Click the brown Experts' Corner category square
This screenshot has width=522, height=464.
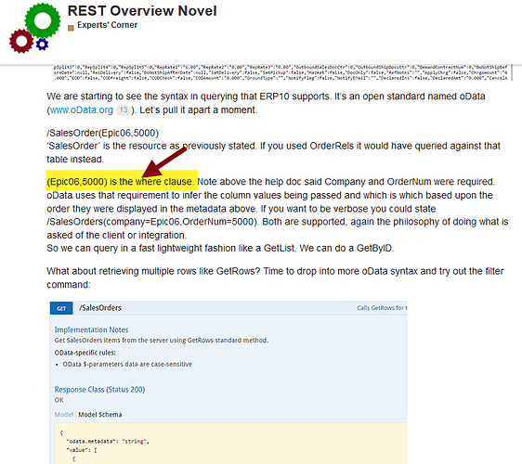71,28
